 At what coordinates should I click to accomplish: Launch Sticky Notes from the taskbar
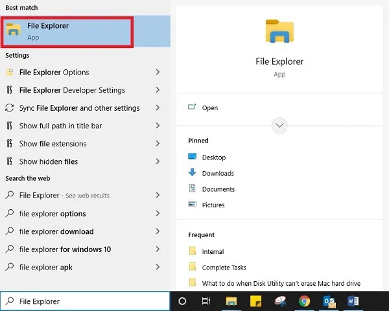pyautogui.click(x=255, y=301)
